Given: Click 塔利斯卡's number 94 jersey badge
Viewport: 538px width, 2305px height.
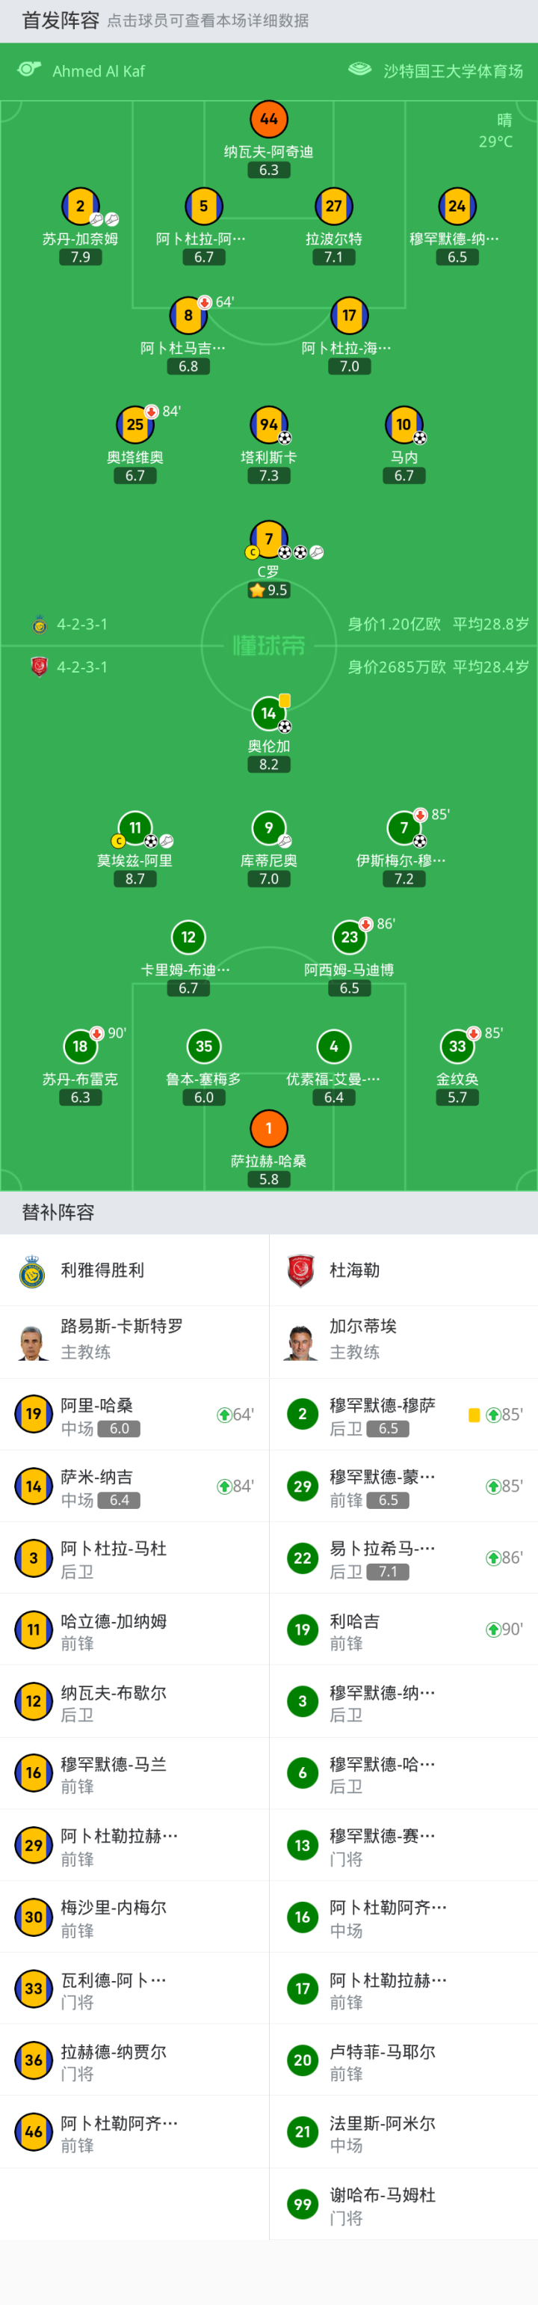Looking at the screenshot, I should [268, 425].
